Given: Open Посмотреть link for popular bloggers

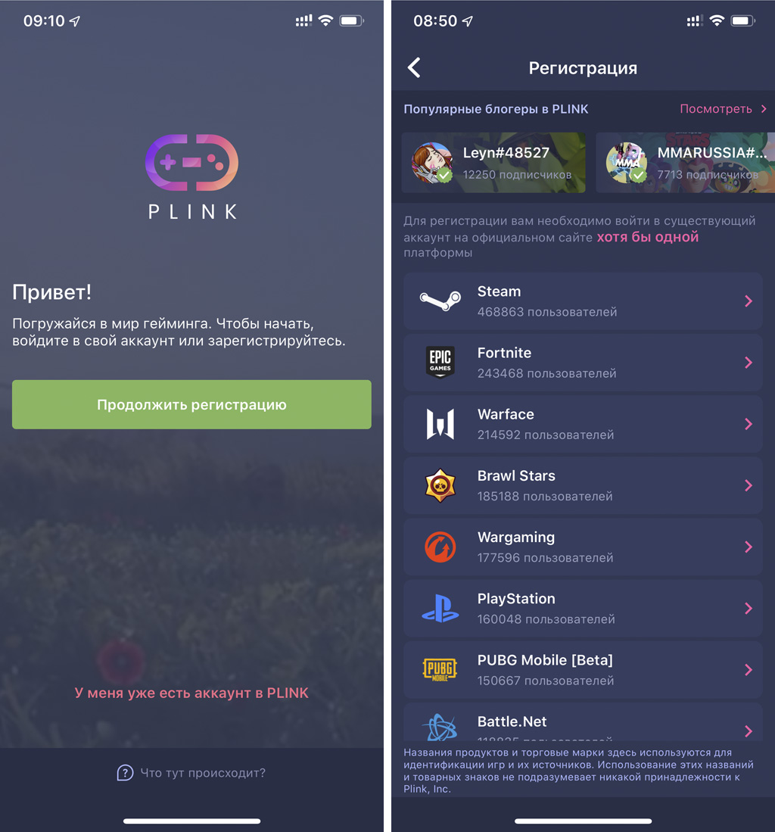Looking at the screenshot, I should [723, 109].
